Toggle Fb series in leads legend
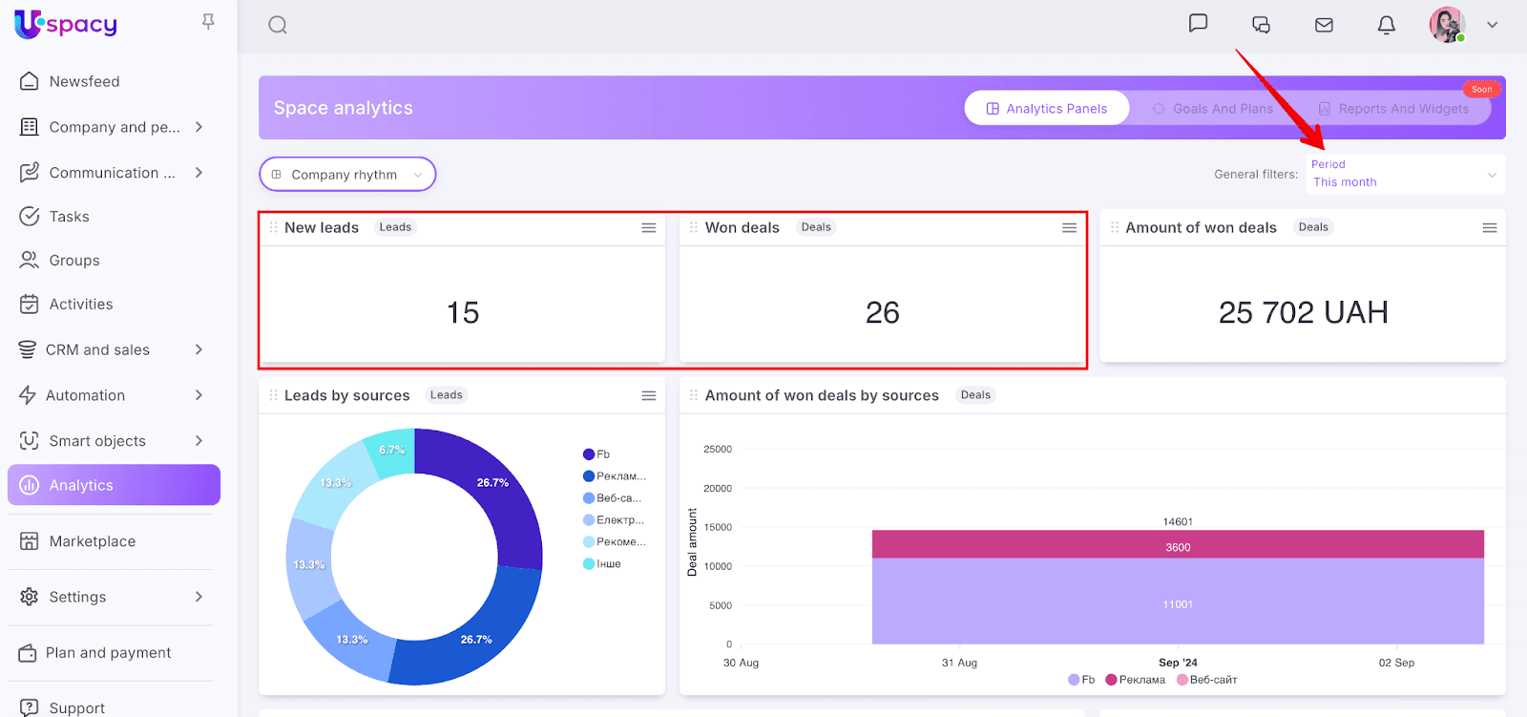Image resolution: width=1527 pixels, height=717 pixels. point(596,454)
